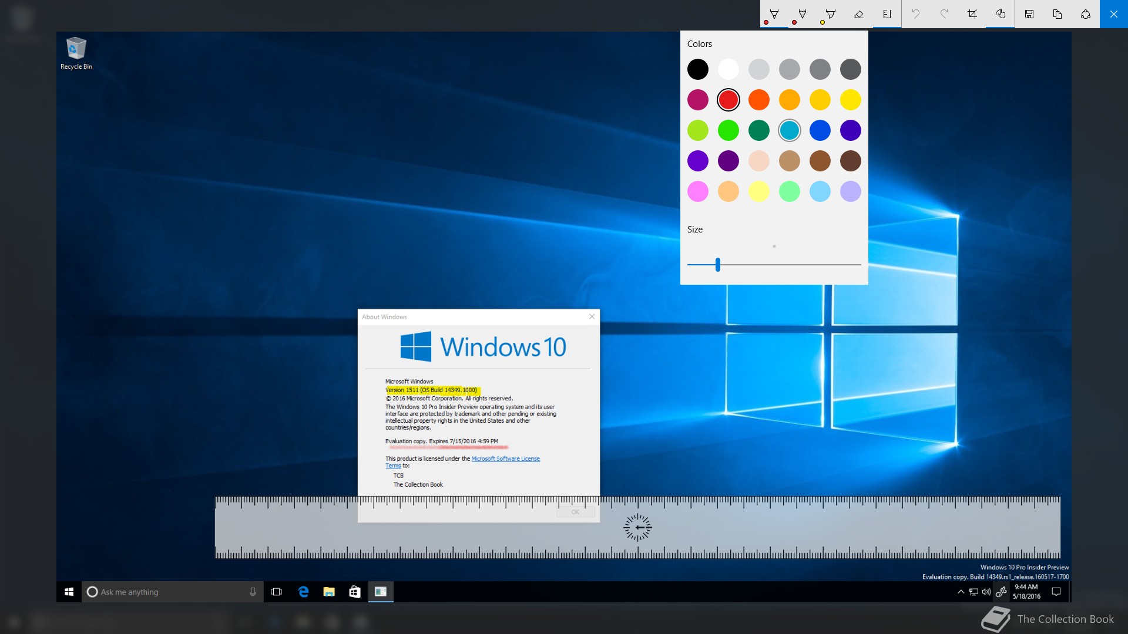Pick the deep orange color swatch
The height and width of the screenshot is (634, 1128).
click(759, 100)
